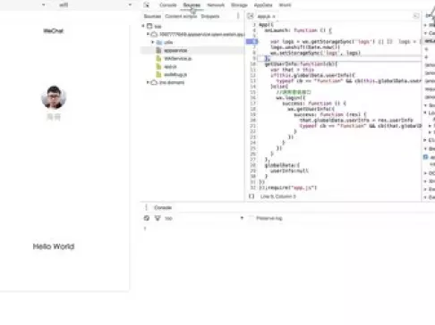The width and height of the screenshot is (435, 325).
Task: Open the three-dot menu in Sources navigator
Action: (238, 16)
